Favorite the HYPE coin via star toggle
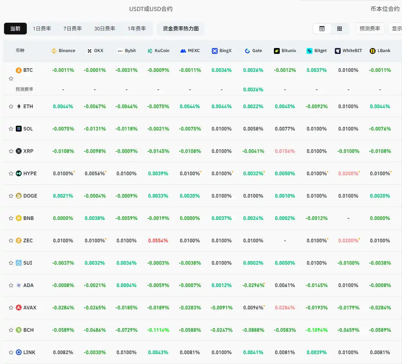402x364 pixels. point(11,173)
